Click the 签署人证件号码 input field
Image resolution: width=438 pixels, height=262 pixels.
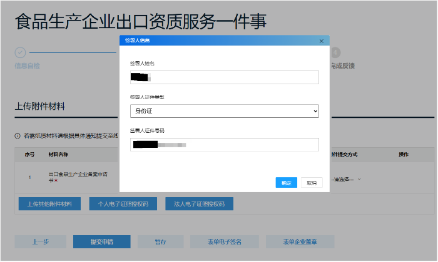(x=224, y=145)
